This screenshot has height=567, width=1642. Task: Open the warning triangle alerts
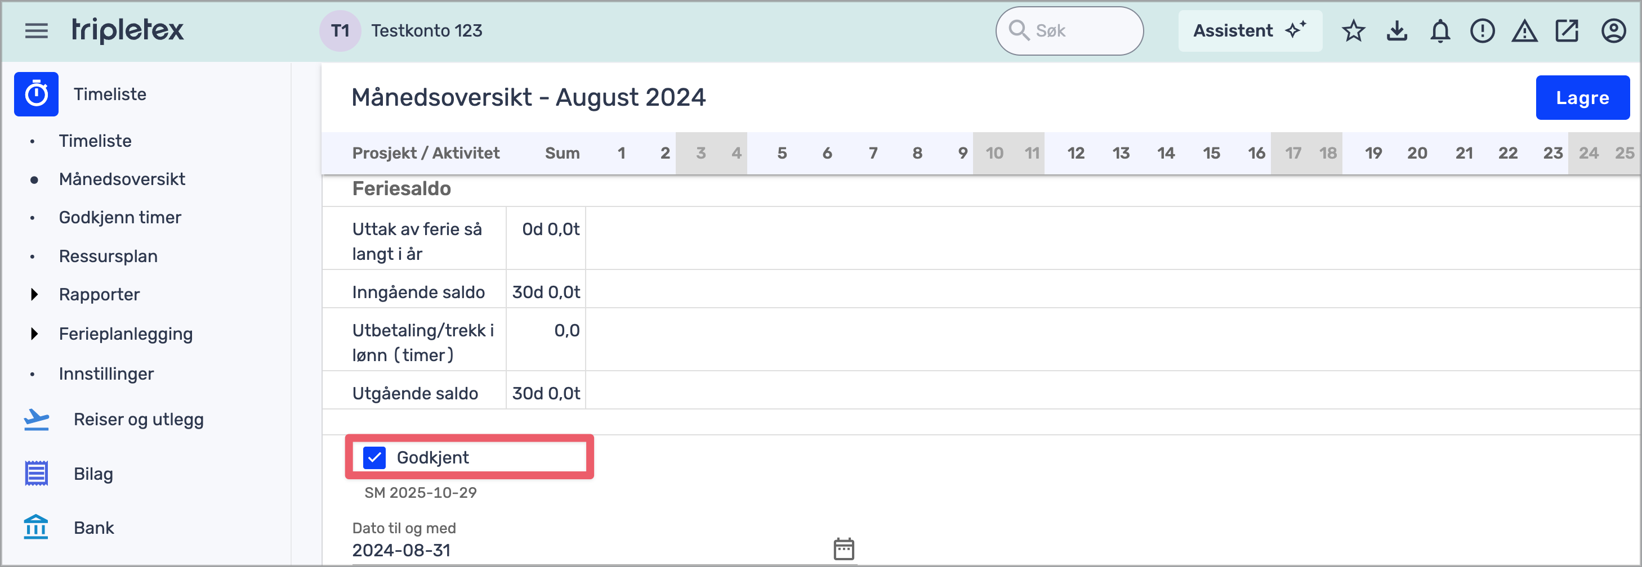point(1524,30)
